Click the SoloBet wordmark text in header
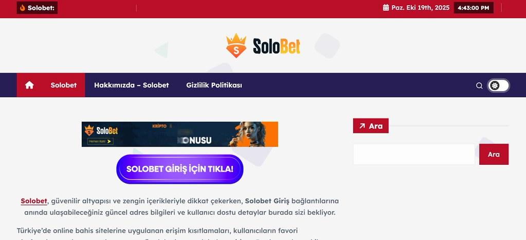Viewport: 526px width, 240px height. (x=277, y=46)
